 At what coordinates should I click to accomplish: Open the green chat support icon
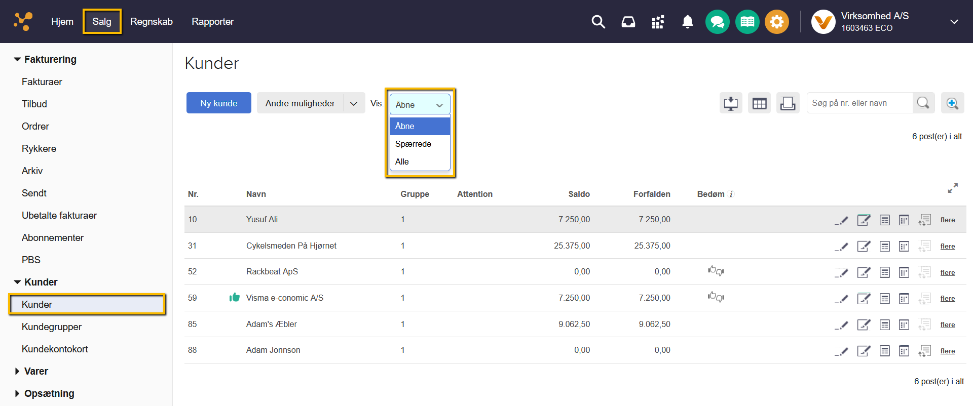click(717, 22)
